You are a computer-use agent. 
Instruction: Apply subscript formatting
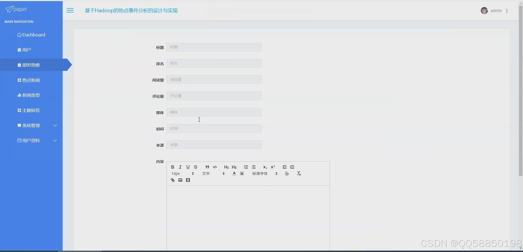pos(265,167)
